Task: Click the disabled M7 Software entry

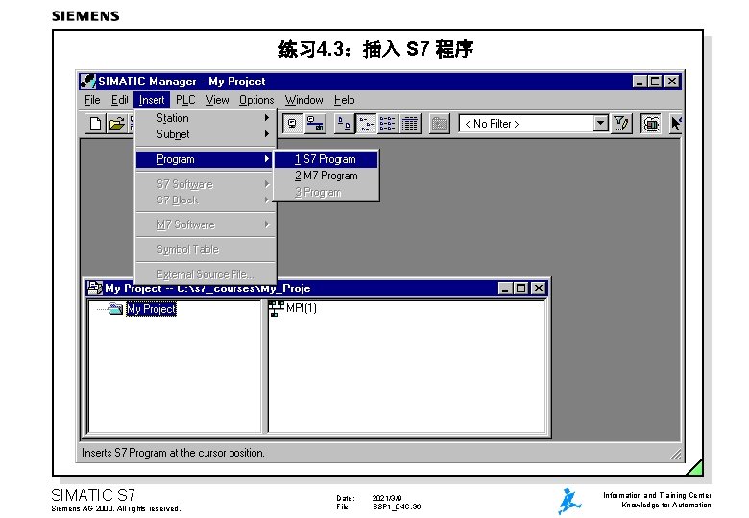Action: click(205, 224)
